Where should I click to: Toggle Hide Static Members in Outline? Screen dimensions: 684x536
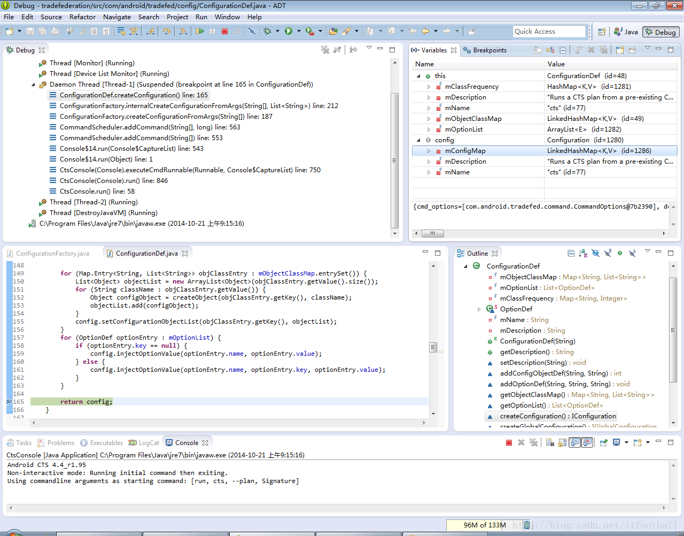point(608,253)
